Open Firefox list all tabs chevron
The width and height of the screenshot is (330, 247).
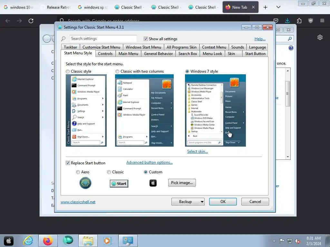[x=278, y=7]
